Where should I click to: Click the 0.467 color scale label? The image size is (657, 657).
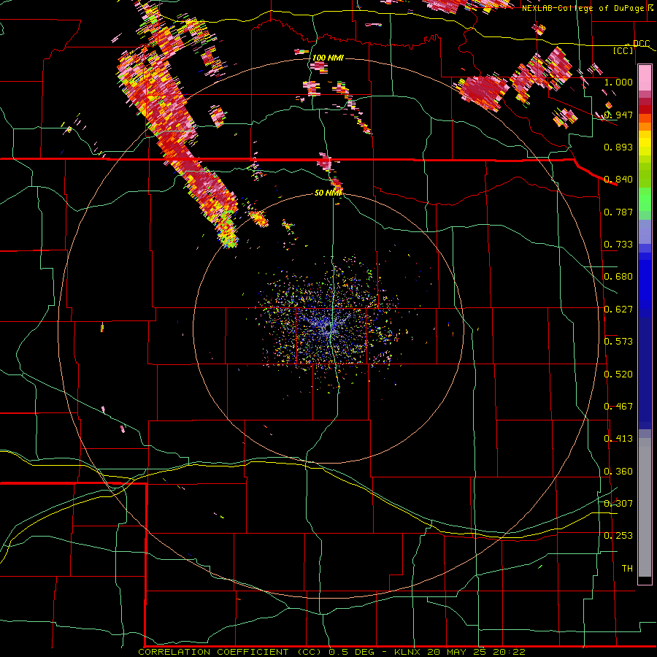(x=618, y=407)
